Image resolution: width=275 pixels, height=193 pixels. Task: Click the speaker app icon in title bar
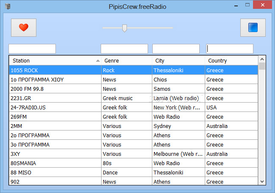point(8,6)
